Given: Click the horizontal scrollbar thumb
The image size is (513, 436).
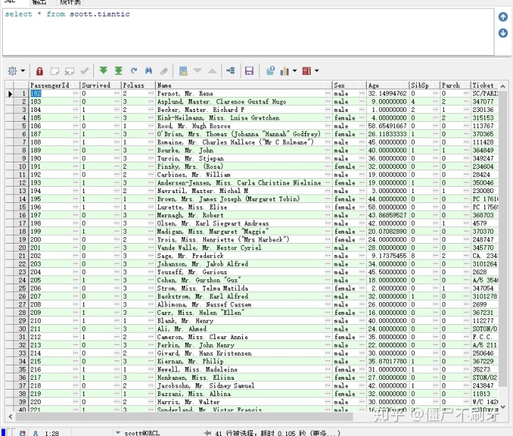Looking at the screenshot, I should [185, 417].
